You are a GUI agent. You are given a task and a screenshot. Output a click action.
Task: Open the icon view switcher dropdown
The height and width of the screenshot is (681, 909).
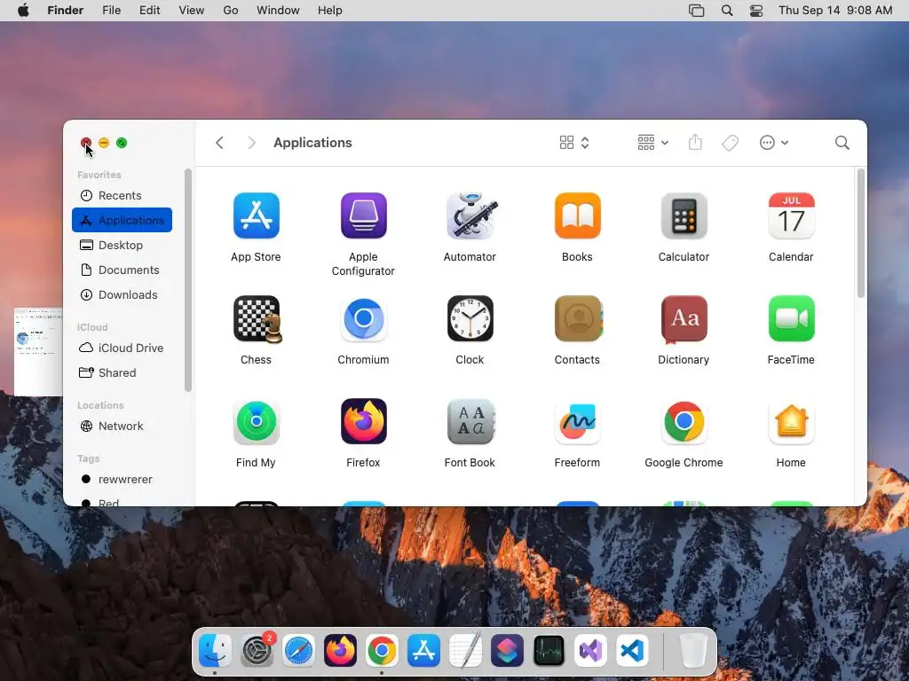(x=574, y=143)
